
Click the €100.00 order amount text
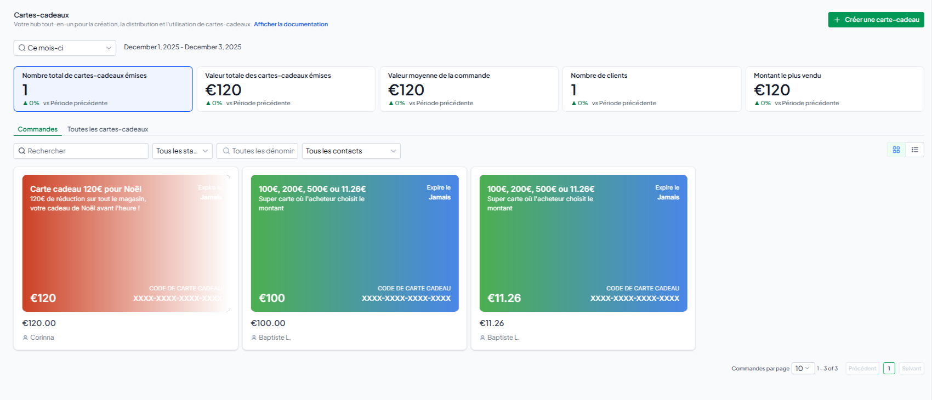[x=268, y=323]
